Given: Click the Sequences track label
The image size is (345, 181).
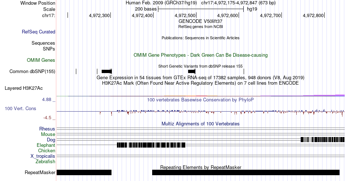Looking at the screenshot, I should (43, 43).
